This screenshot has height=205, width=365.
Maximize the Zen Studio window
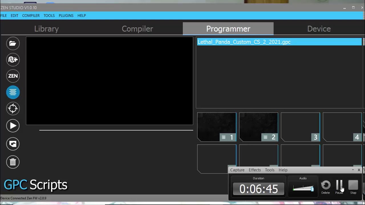pos(353,8)
